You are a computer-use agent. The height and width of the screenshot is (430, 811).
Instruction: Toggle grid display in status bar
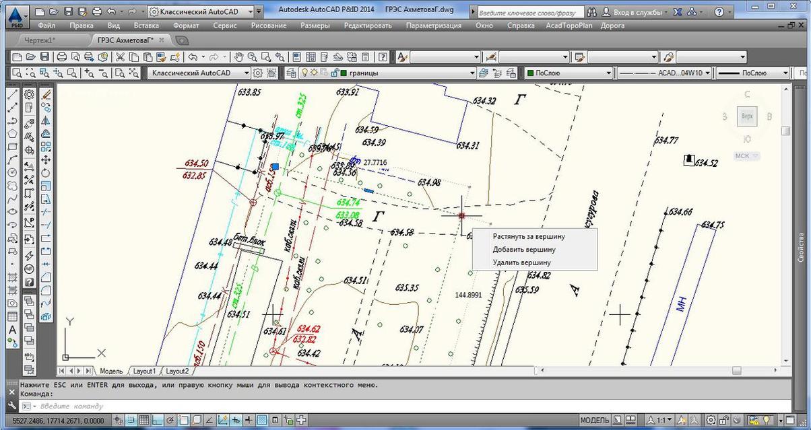click(143, 421)
